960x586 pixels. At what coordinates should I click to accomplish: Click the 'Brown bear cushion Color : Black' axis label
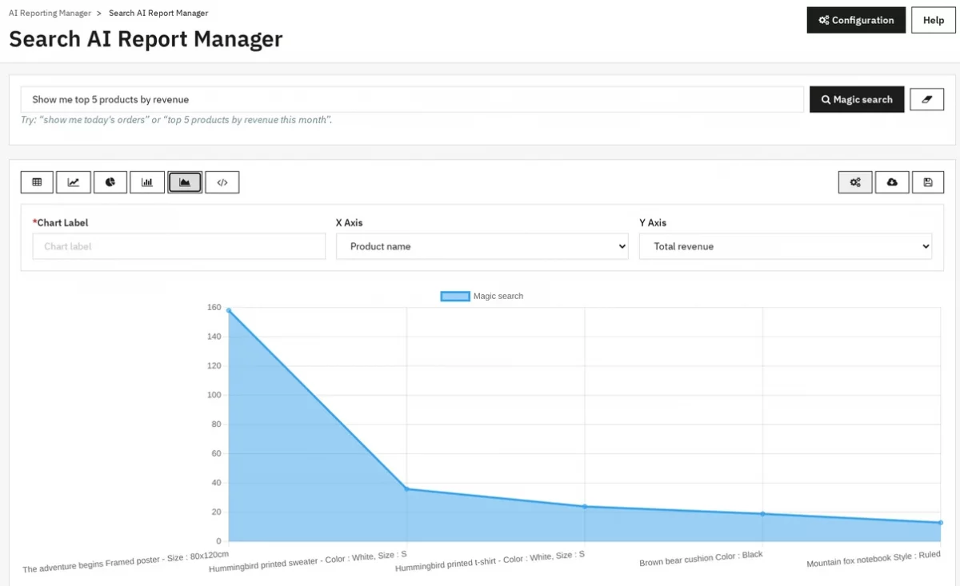tap(702, 558)
